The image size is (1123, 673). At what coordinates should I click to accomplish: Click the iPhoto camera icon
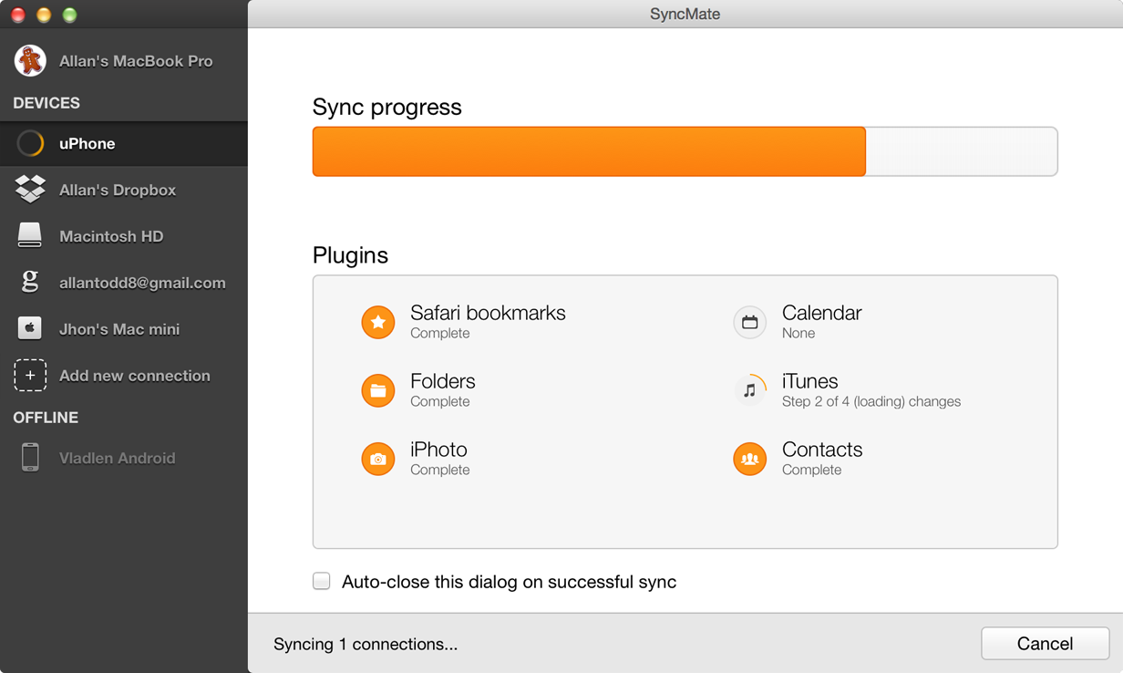[x=378, y=459]
